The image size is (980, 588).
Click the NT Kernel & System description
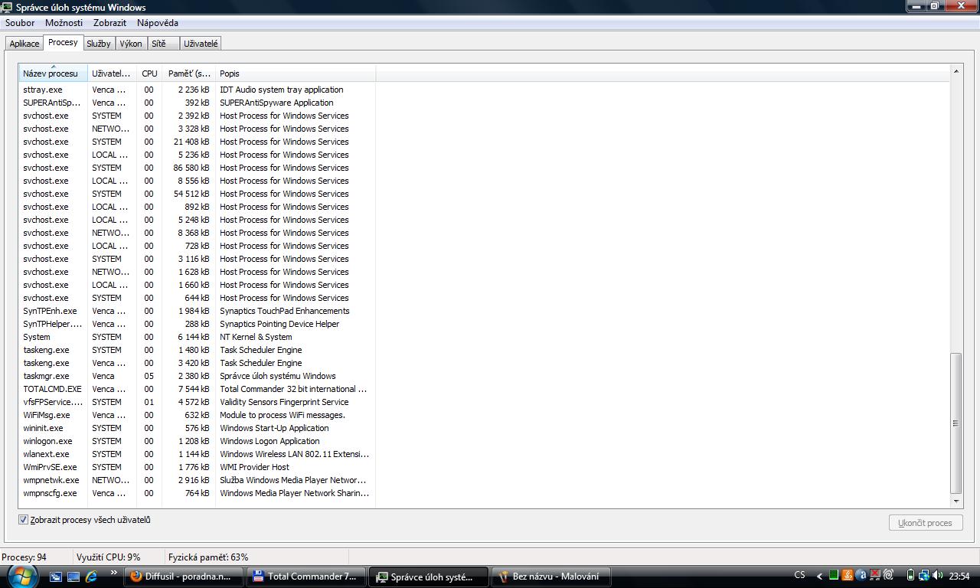pos(256,337)
